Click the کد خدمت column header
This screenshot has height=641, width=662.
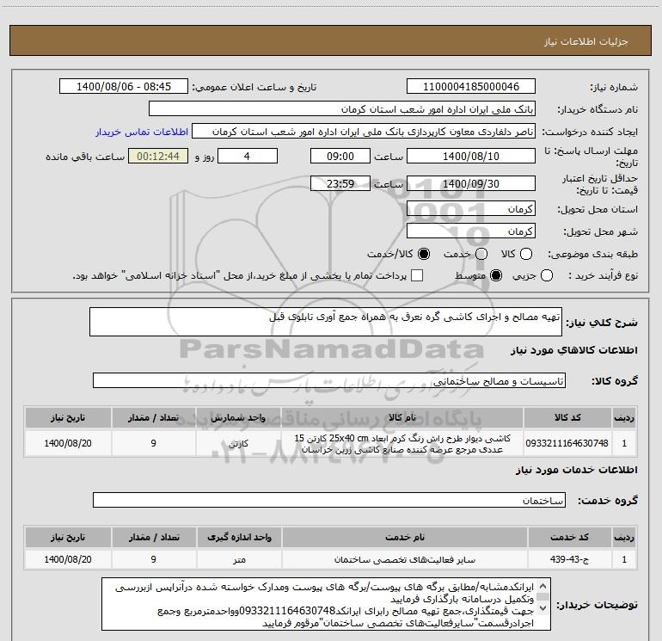point(569,537)
